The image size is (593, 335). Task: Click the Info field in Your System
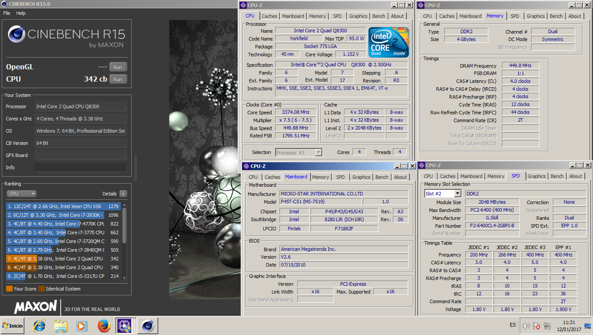(81, 167)
